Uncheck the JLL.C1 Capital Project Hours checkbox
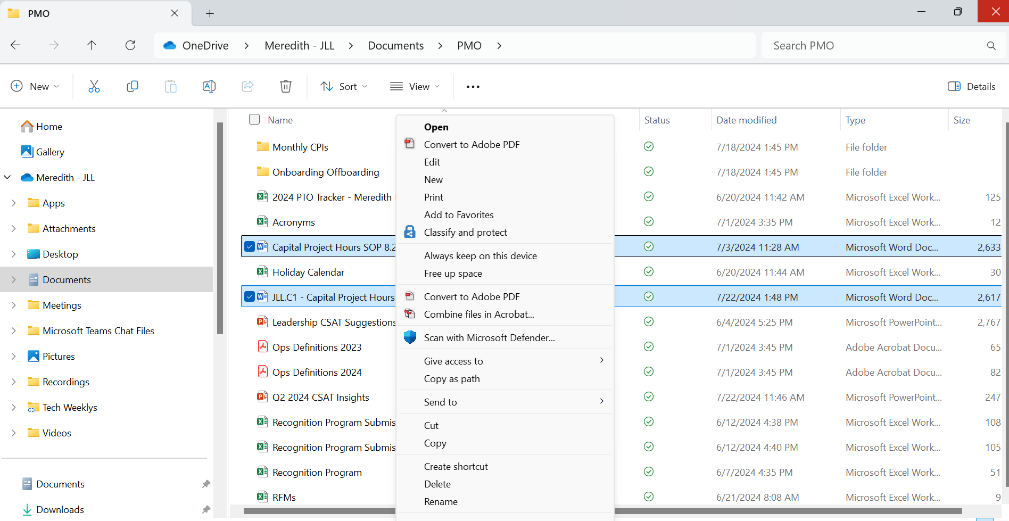 [250, 296]
